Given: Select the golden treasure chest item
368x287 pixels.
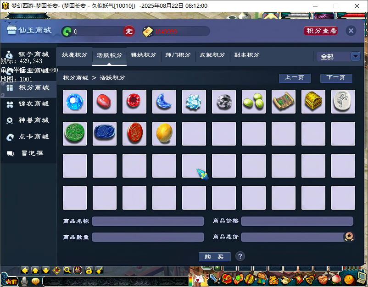Looking at the screenshot, I should tap(313, 102).
